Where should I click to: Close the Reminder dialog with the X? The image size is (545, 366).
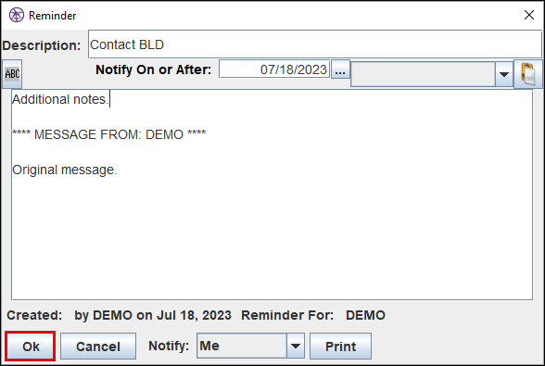coord(529,15)
